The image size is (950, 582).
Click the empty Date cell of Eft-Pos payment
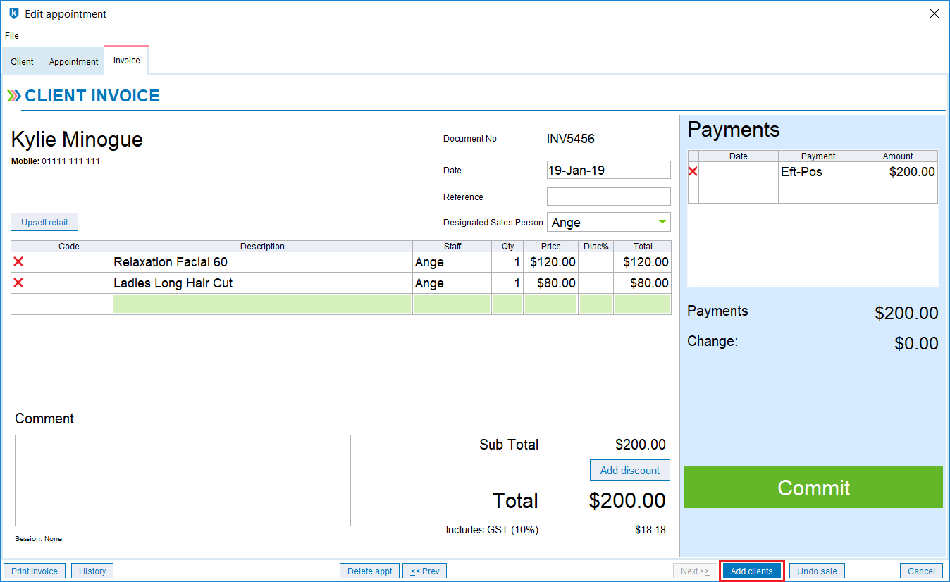(739, 172)
